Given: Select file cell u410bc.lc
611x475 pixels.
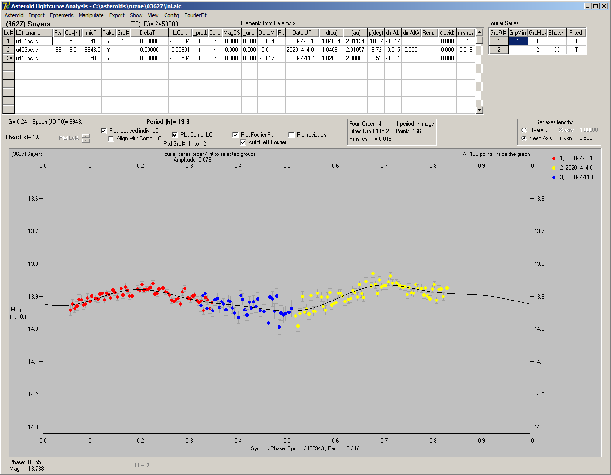Looking at the screenshot, I should point(33,58).
